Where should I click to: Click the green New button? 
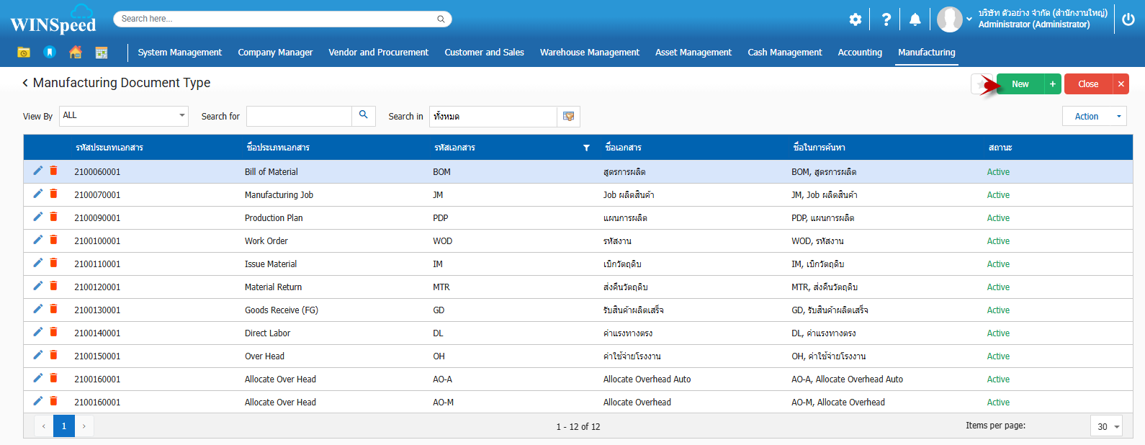coord(1020,84)
